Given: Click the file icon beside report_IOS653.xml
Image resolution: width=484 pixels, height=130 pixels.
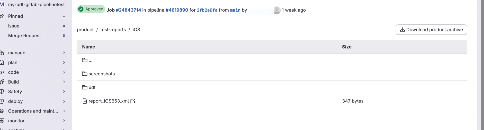Looking at the screenshot, I should (85, 101).
